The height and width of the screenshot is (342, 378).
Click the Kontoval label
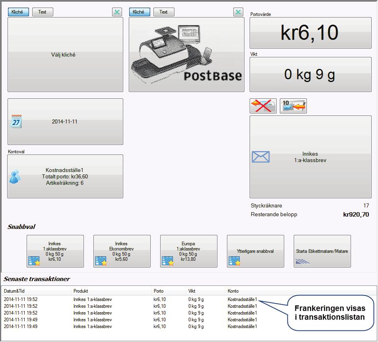point(16,152)
